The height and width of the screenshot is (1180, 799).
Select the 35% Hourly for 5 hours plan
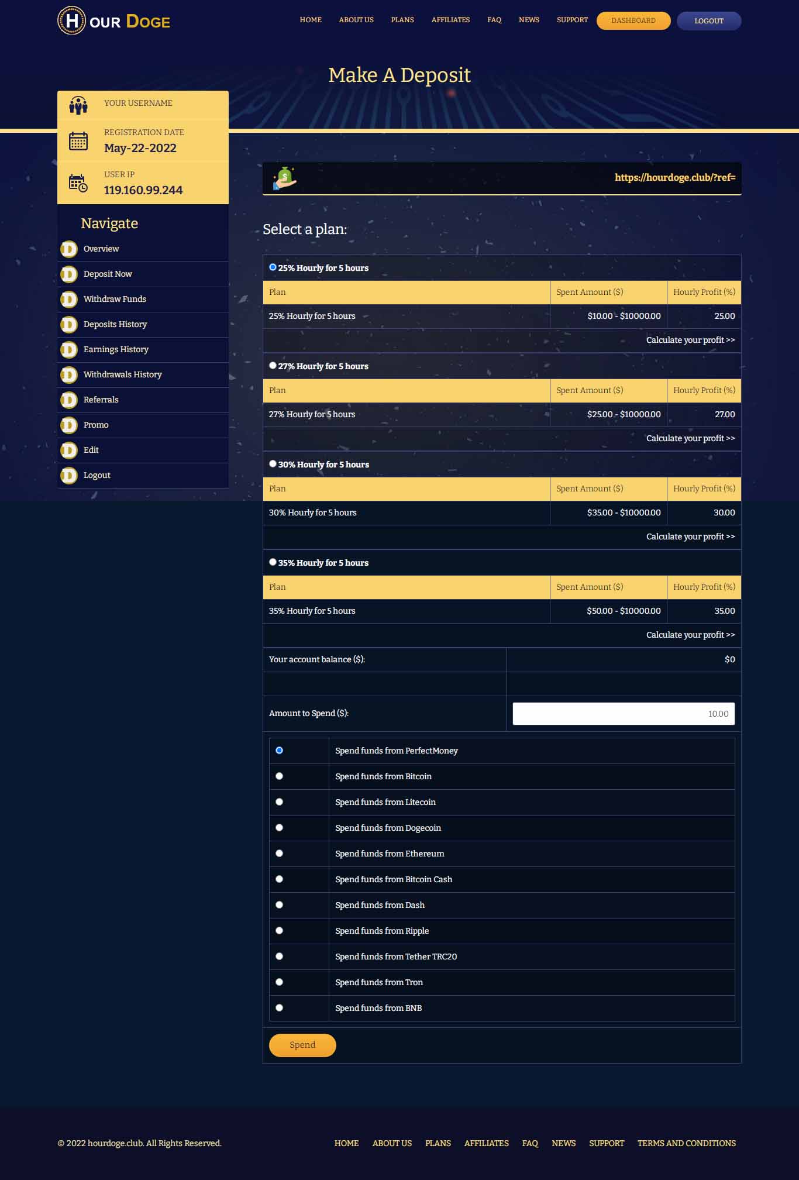click(x=273, y=562)
